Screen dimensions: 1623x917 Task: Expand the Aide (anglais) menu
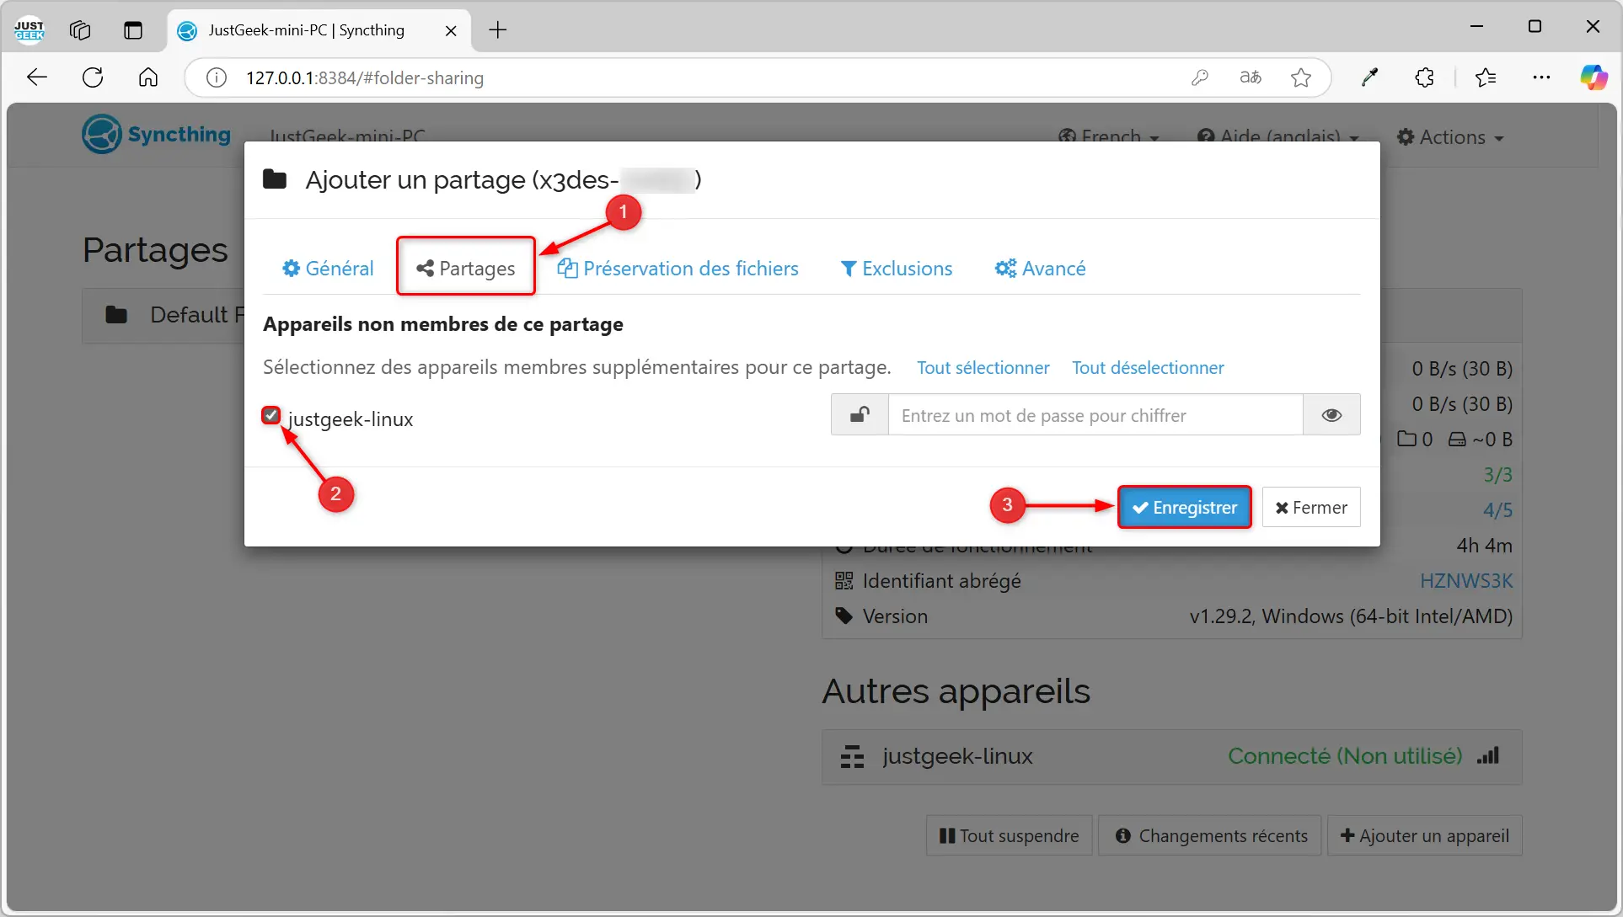(1278, 136)
